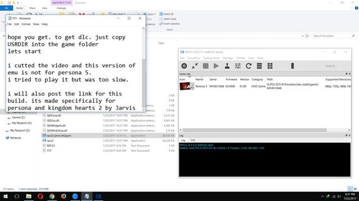
Task: Open Notepad Edit menu
Action: 16,24
